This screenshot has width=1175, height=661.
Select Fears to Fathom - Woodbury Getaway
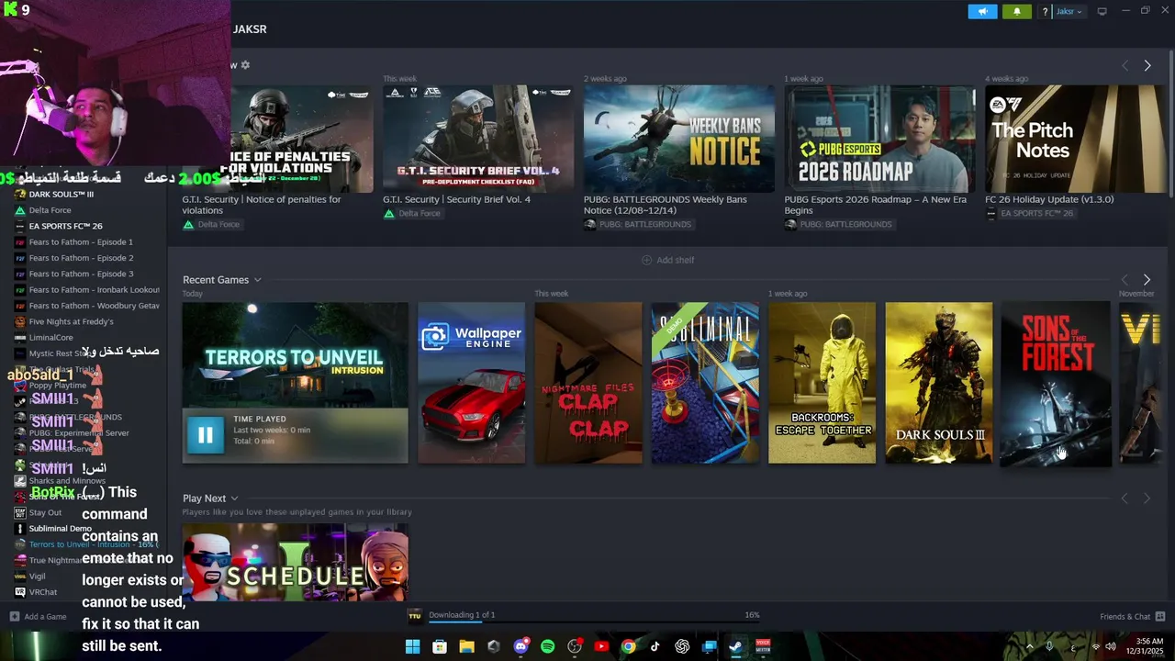pyautogui.click(x=94, y=306)
